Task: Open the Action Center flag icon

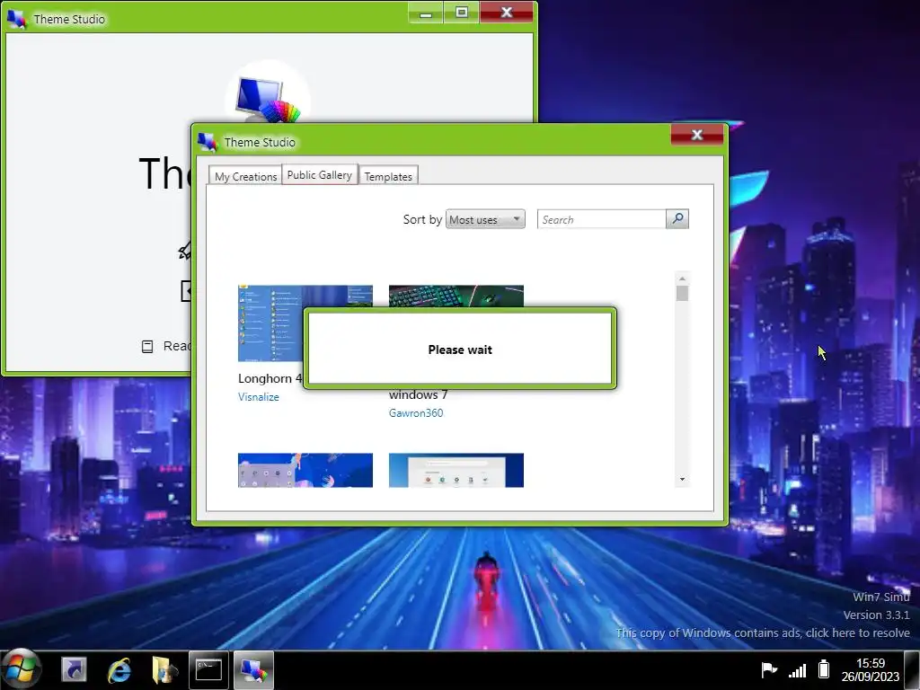Action: click(769, 669)
